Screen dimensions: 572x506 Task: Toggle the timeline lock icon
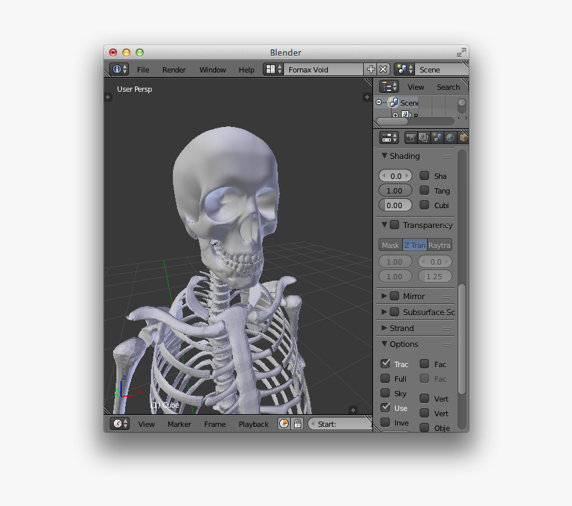pyautogui.click(x=297, y=424)
